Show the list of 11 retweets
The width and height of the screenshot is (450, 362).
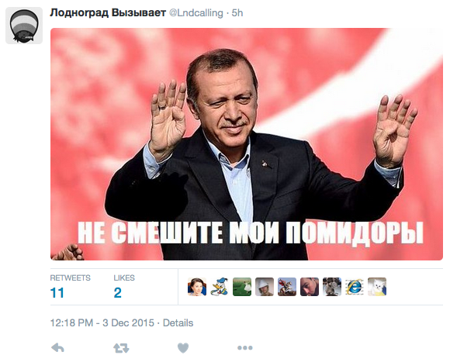[x=70, y=287]
